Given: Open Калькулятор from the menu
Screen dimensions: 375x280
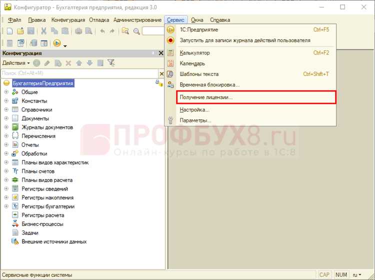Looking at the screenshot, I should click(250, 53).
